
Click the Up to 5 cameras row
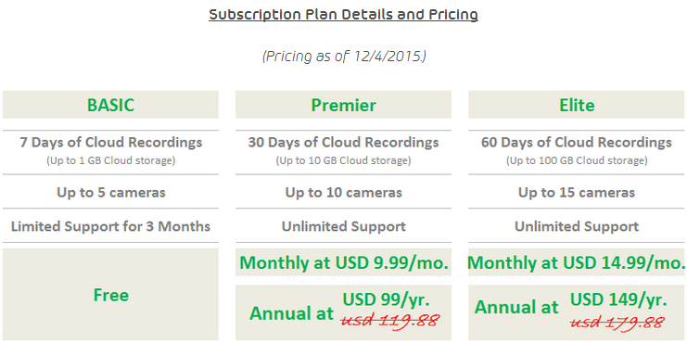pos(110,192)
